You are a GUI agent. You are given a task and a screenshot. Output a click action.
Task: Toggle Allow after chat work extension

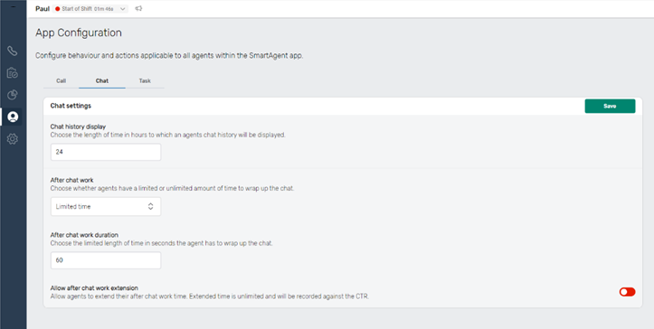[627, 292]
